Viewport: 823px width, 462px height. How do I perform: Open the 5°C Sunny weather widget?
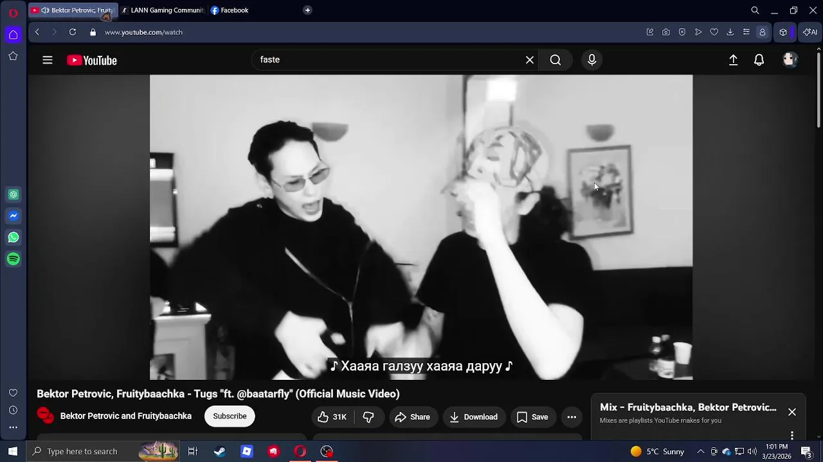[658, 451]
